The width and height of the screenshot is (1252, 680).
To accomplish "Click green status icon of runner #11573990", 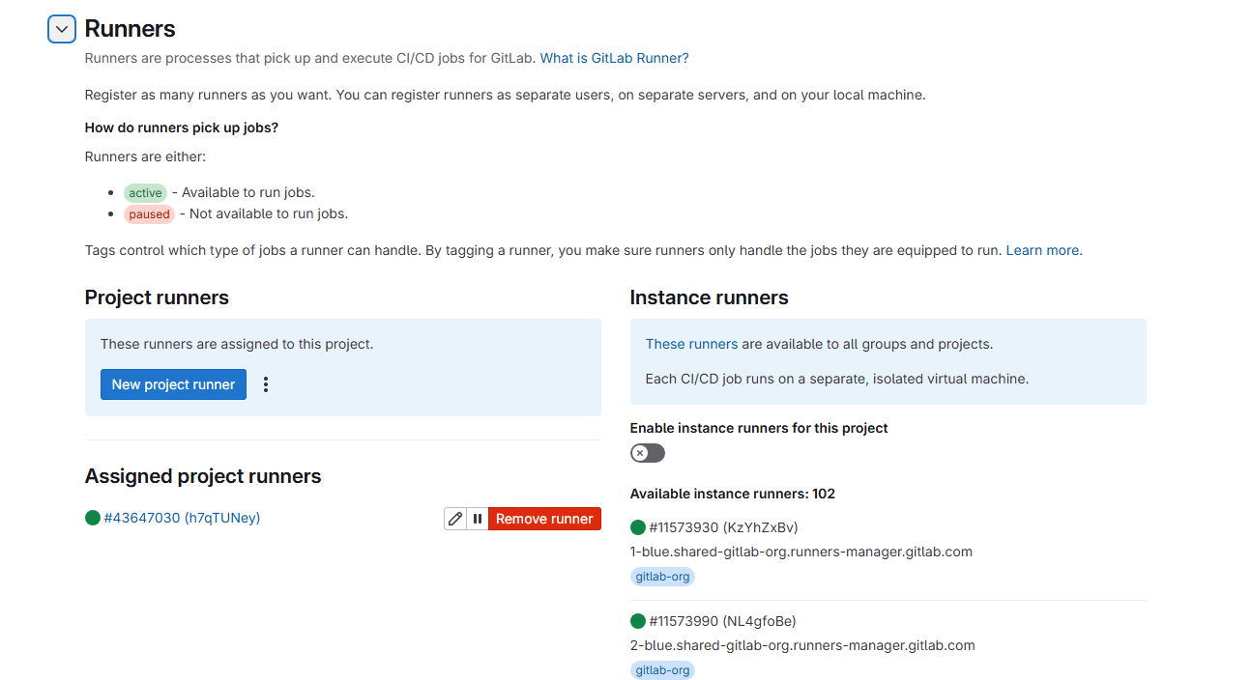I will (x=638, y=621).
